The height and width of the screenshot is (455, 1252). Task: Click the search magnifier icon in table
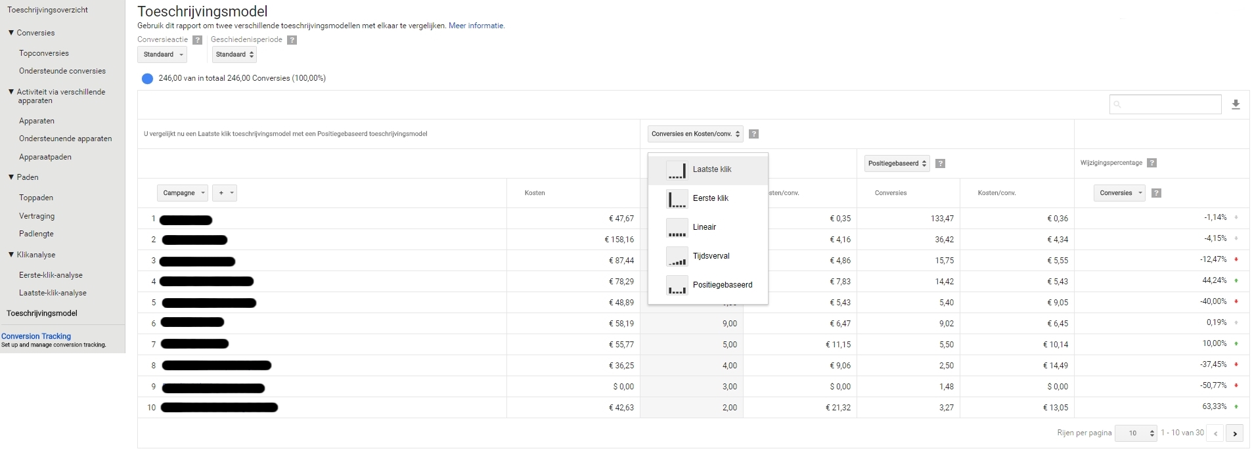point(1117,104)
